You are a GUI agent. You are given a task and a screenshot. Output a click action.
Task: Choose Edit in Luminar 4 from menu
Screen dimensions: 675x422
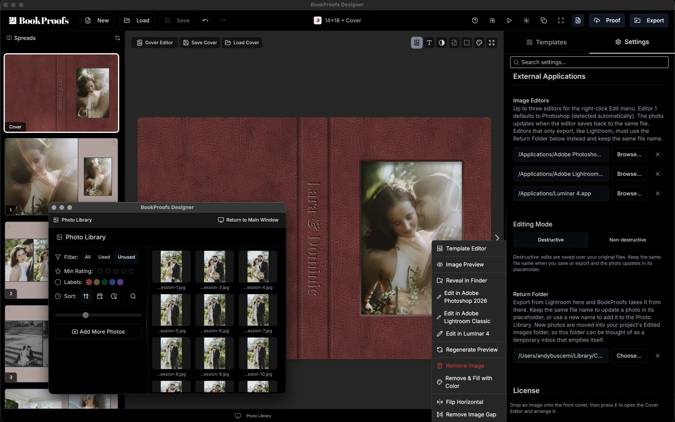click(469, 334)
